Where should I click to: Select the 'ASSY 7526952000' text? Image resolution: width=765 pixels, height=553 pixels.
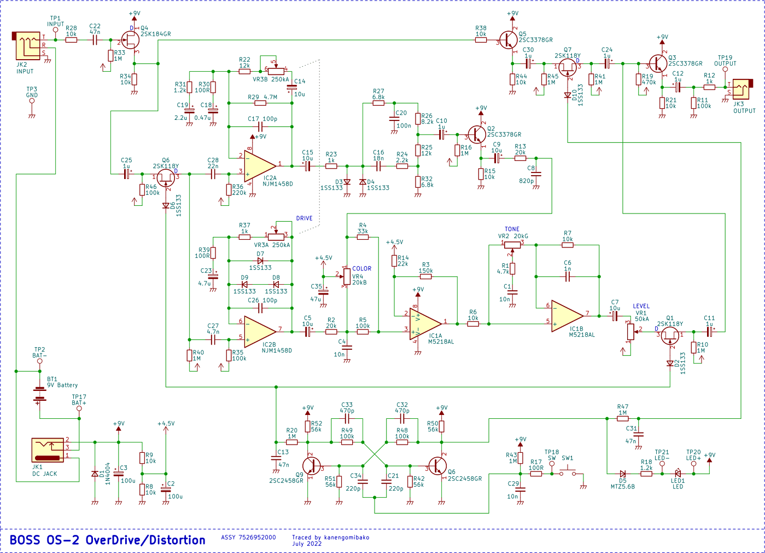[248, 538]
